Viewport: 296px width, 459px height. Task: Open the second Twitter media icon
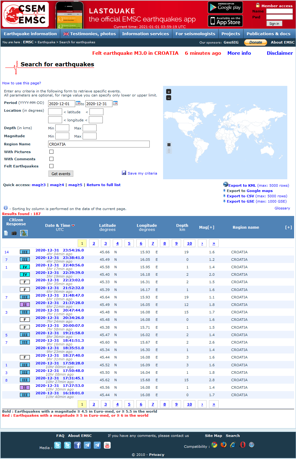[x=67, y=445]
